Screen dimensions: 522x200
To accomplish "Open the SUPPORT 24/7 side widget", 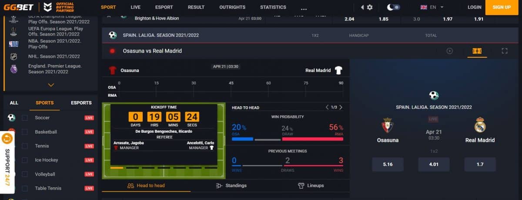I will 7,163.
